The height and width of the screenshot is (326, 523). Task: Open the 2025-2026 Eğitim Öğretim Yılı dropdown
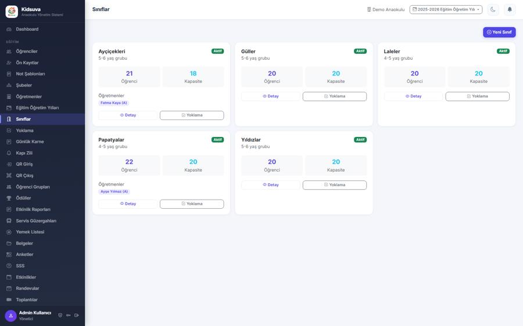(x=446, y=10)
